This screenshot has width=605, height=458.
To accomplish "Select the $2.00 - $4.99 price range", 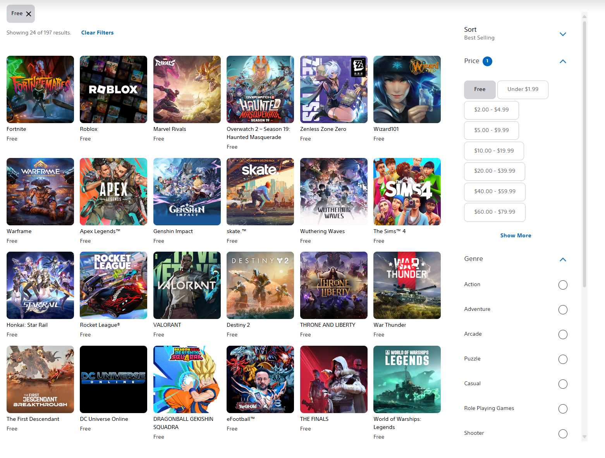I will pos(492,110).
